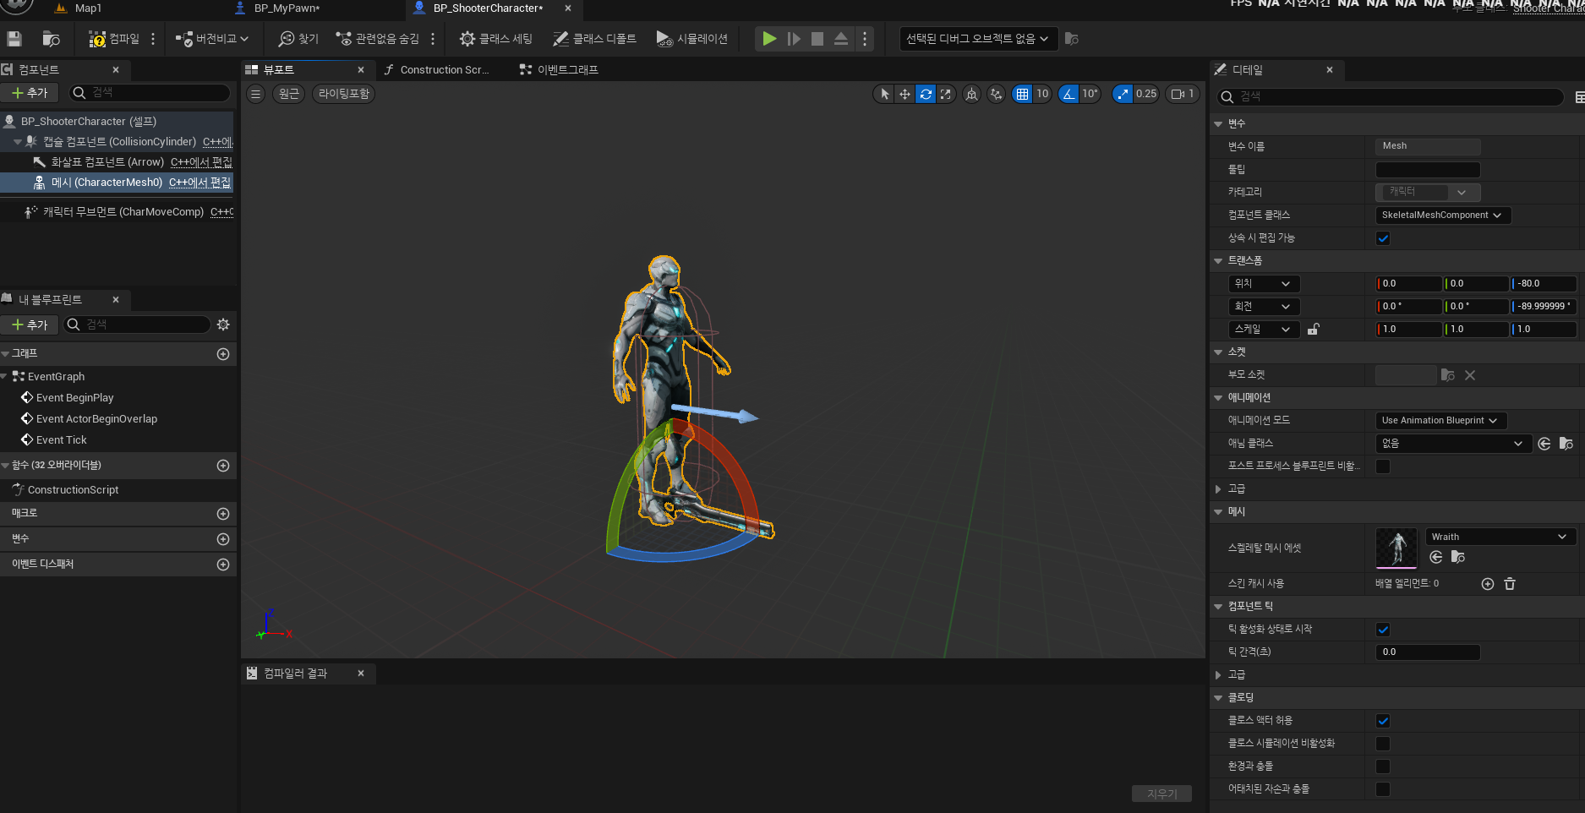This screenshot has height=813, width=1585.
Task: Toggle the scale lock icon
Action: pyautogui.click(x=1313, y=330)
